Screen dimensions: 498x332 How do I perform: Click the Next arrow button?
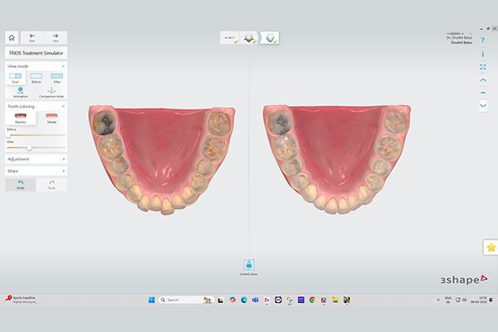pos(56,38)
